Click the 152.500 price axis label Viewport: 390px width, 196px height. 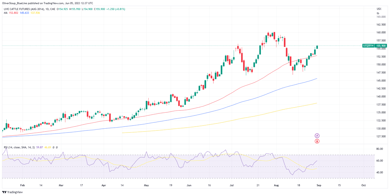[381, 57]
